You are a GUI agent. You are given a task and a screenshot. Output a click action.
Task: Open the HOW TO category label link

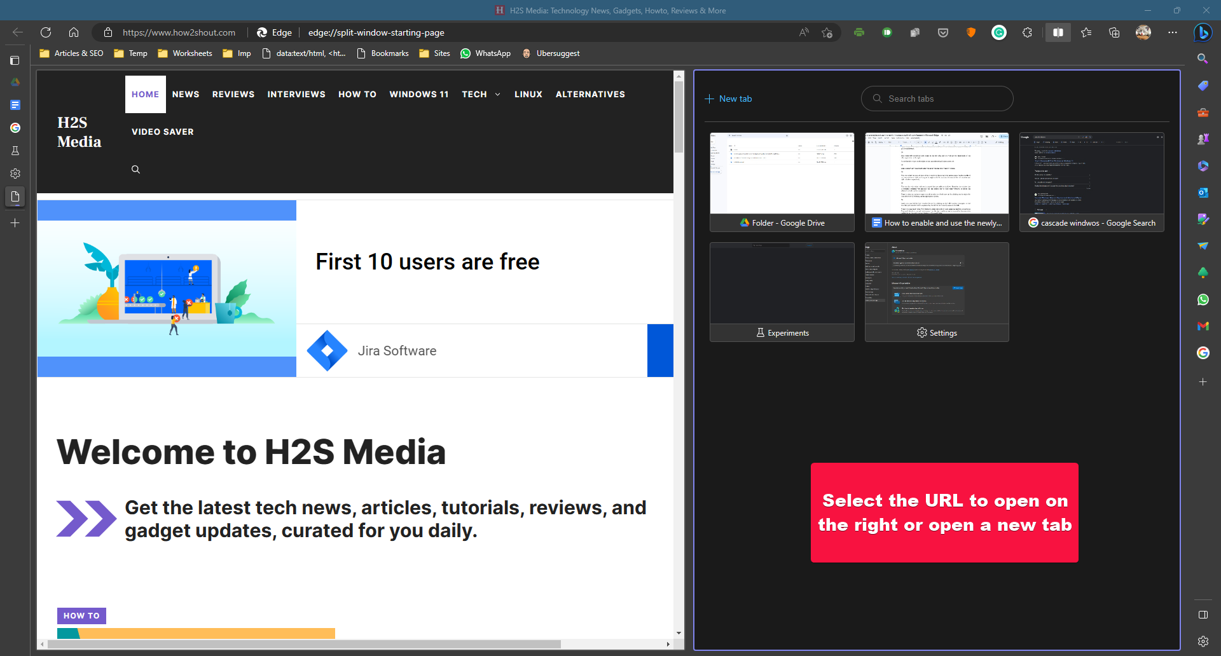click(x=81, y=615)
